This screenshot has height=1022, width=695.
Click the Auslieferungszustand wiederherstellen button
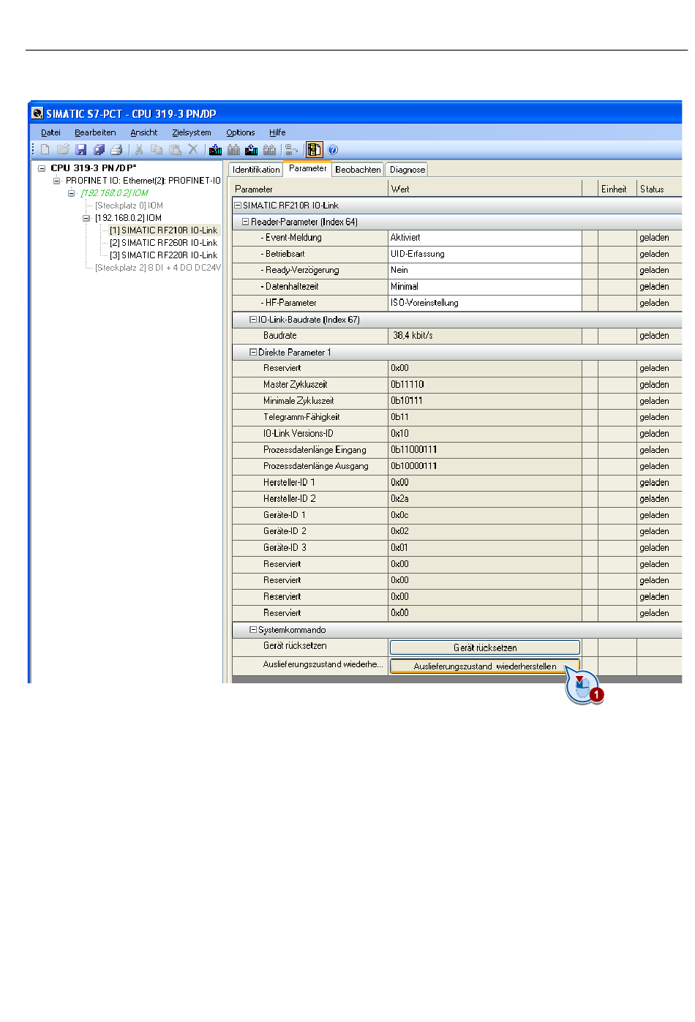point(484,666)
